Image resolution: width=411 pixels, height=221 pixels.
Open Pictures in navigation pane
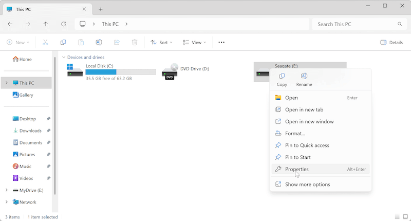pyautogui.click(x=24, y=154)
